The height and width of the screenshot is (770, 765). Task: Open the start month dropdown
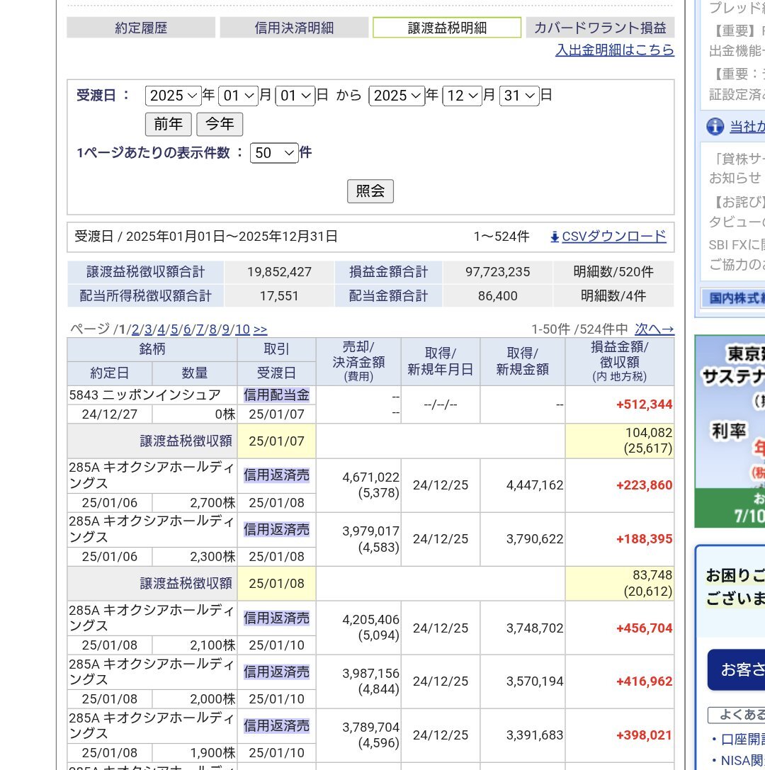tap(238, 95)
